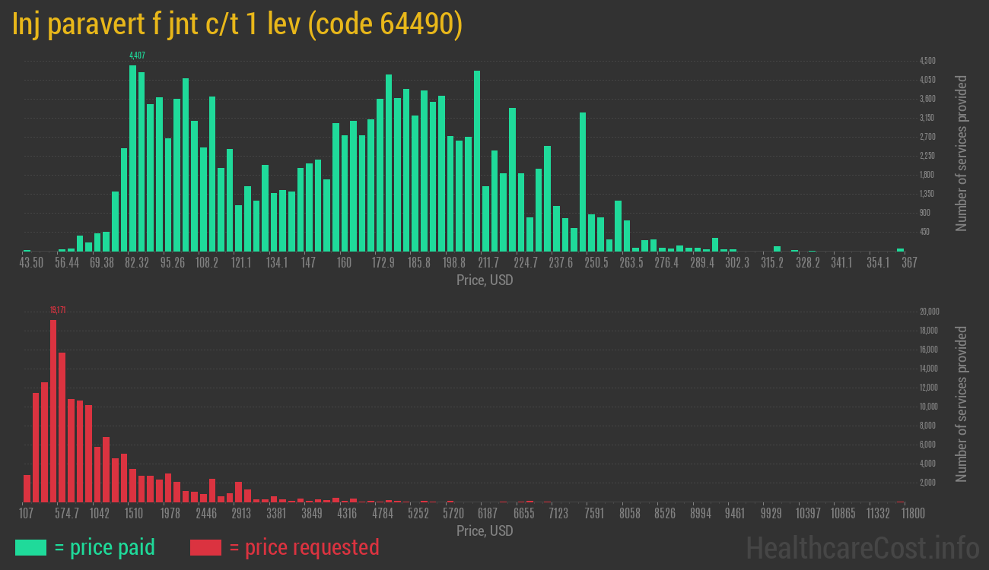
Task: Click the HealthcareCost.info watermark link
Action: pyautogui.click(x=863, y=547)
